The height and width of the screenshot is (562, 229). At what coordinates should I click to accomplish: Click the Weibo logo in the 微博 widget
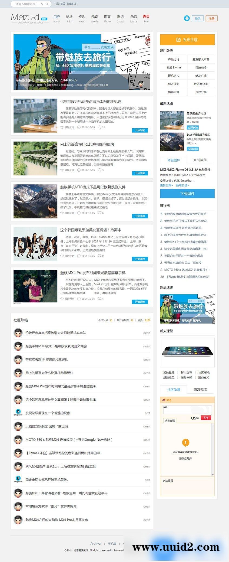click(x=164, y=400)
